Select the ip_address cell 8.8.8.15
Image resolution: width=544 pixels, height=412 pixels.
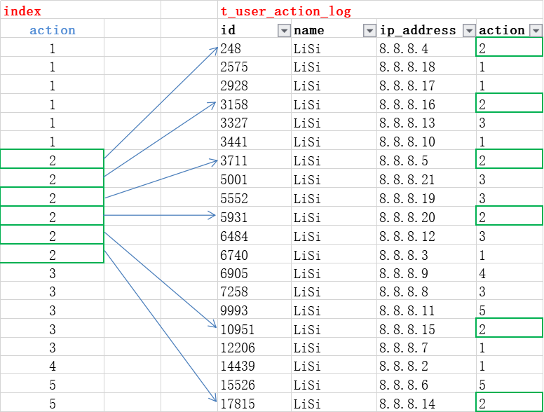point(426,329)
